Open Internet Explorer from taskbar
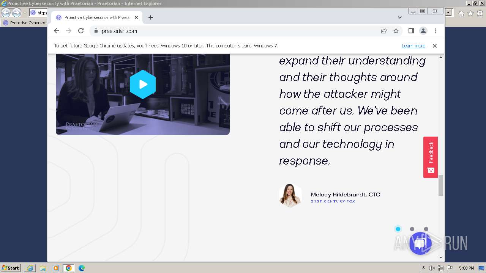486x273 pixels. 30,268
